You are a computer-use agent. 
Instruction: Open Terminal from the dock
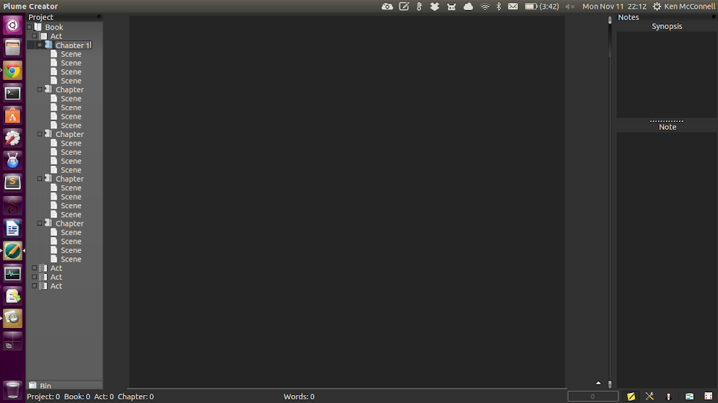coord(12,93)
